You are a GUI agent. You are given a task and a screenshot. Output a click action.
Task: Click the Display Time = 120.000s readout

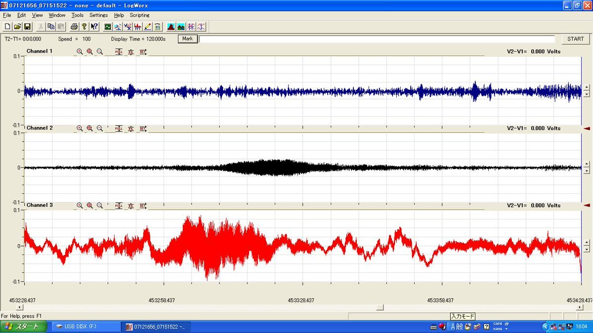(138, 39)
